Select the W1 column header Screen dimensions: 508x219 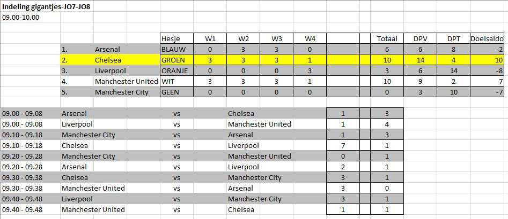(210, 38)
